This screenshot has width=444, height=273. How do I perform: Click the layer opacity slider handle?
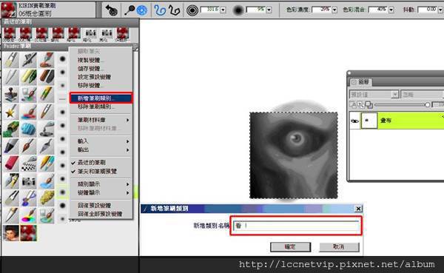[x=427, y=105]
